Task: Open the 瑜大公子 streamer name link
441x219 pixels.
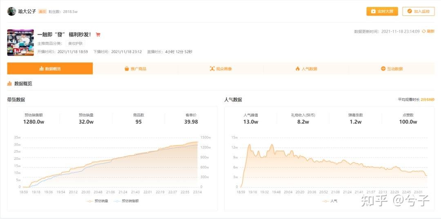Action: (27, 11)
